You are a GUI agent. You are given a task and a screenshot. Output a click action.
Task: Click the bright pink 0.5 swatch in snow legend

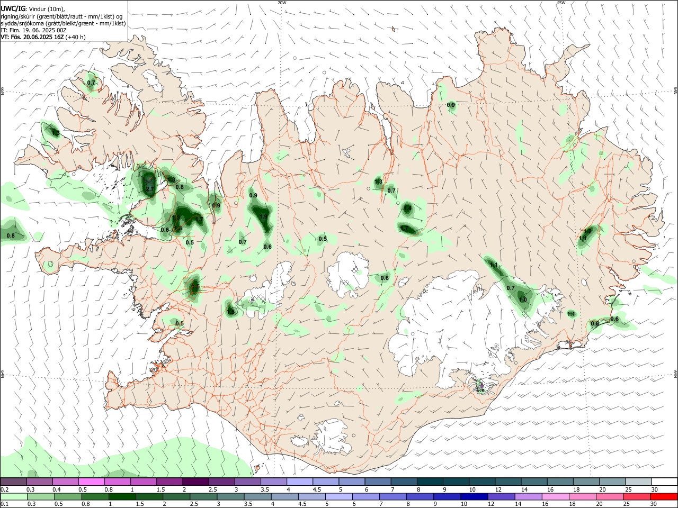91,482
